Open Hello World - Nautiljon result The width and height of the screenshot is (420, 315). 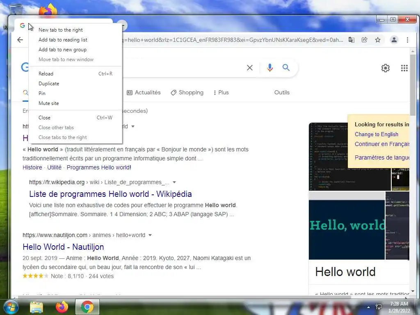(63, 247)
